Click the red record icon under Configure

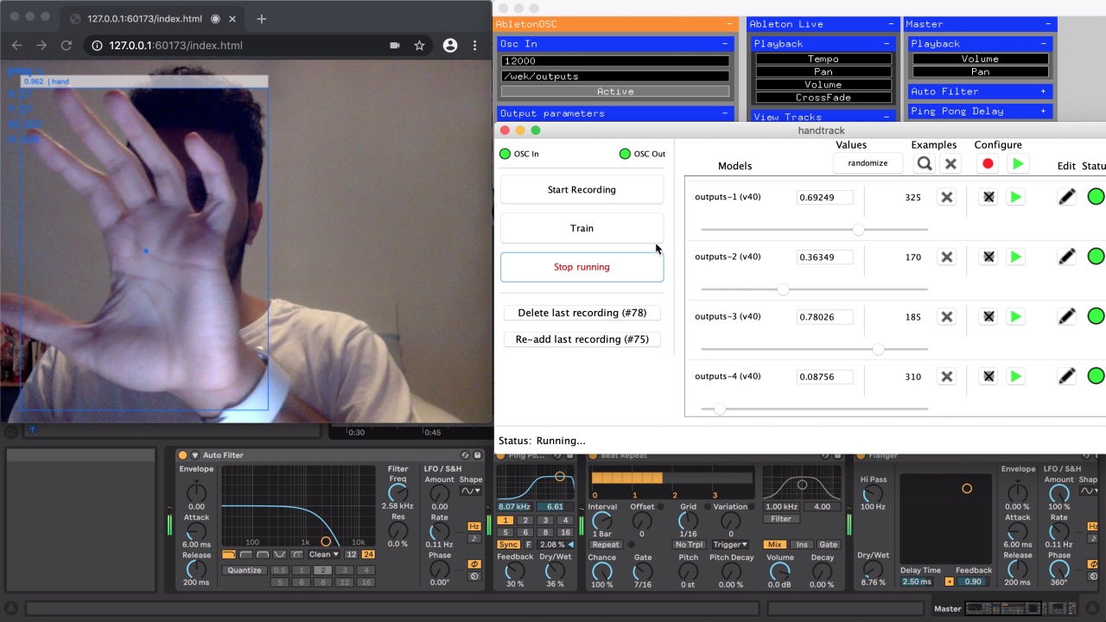(x=988, y=163)
